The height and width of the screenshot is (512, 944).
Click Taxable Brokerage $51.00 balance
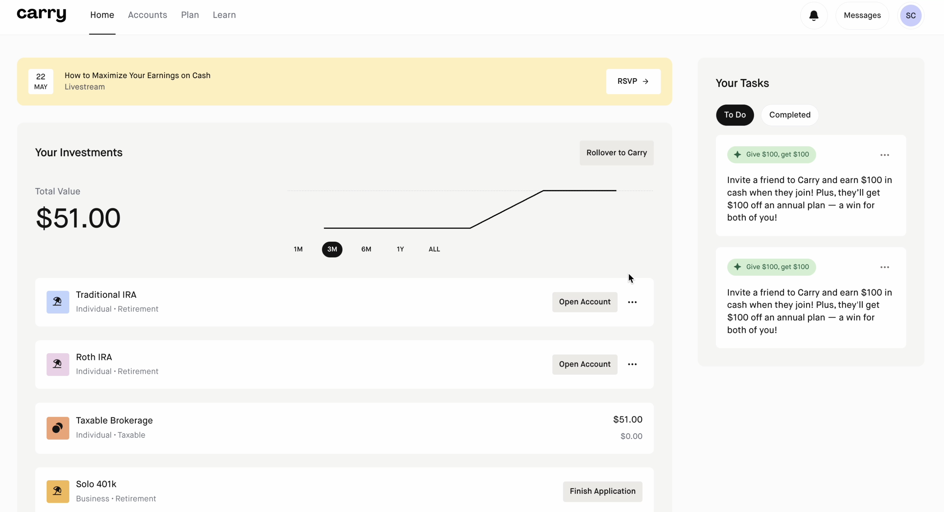point(628,420)
